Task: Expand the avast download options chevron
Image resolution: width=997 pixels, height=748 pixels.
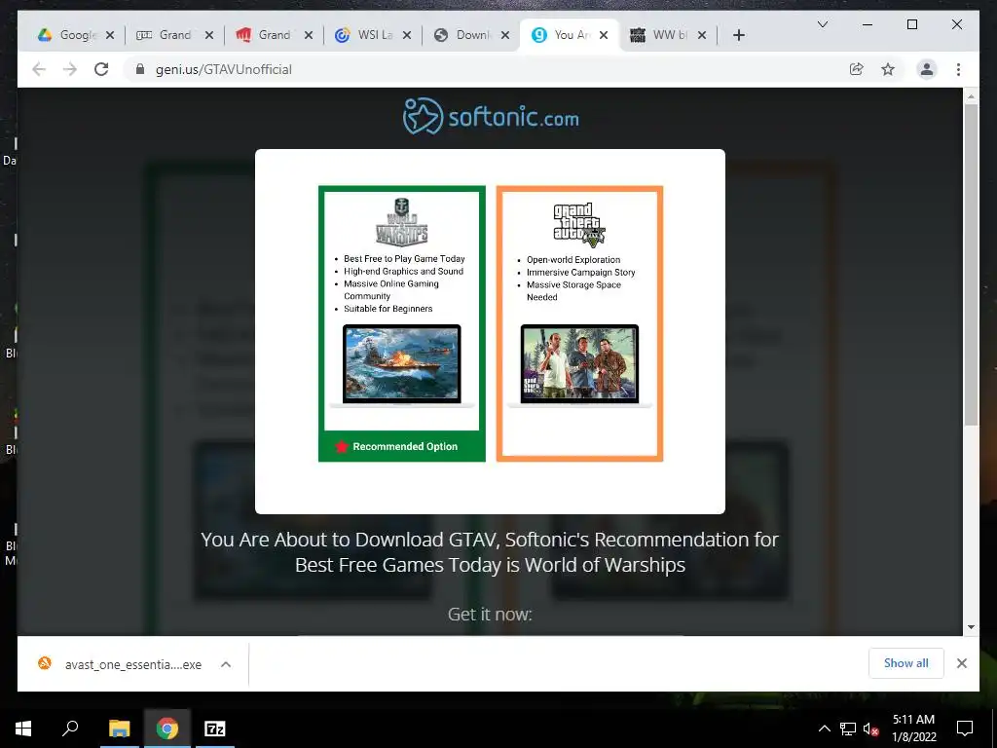Action: pos(226,664)
